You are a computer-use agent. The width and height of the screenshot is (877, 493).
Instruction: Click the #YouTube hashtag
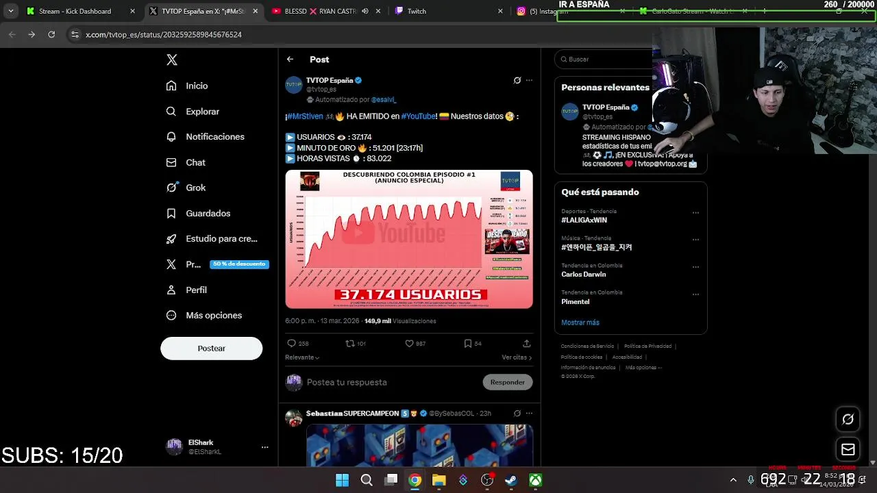418,116
